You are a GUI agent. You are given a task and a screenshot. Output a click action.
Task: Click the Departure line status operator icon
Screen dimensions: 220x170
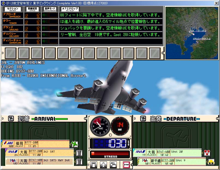tap(38, 41)
